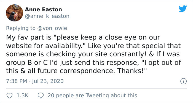
Task: Click the 7:38 PM time text
Action: (x=17, y=81)
